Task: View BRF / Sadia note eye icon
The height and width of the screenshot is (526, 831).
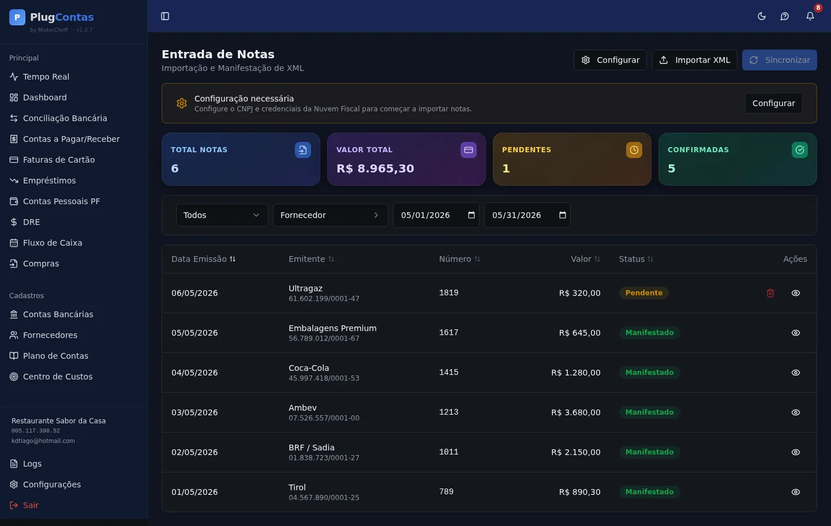Action: click(796, 452)
